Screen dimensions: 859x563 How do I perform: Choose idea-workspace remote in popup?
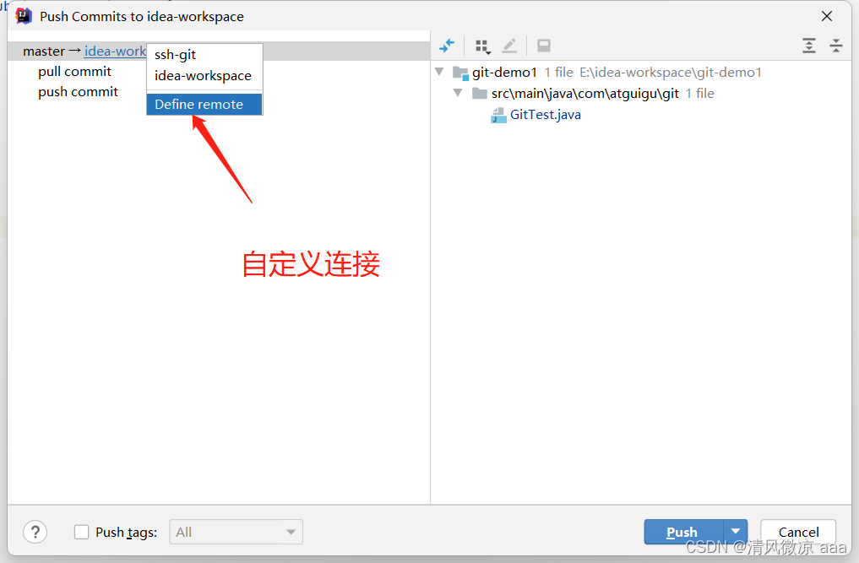[204, 76]
